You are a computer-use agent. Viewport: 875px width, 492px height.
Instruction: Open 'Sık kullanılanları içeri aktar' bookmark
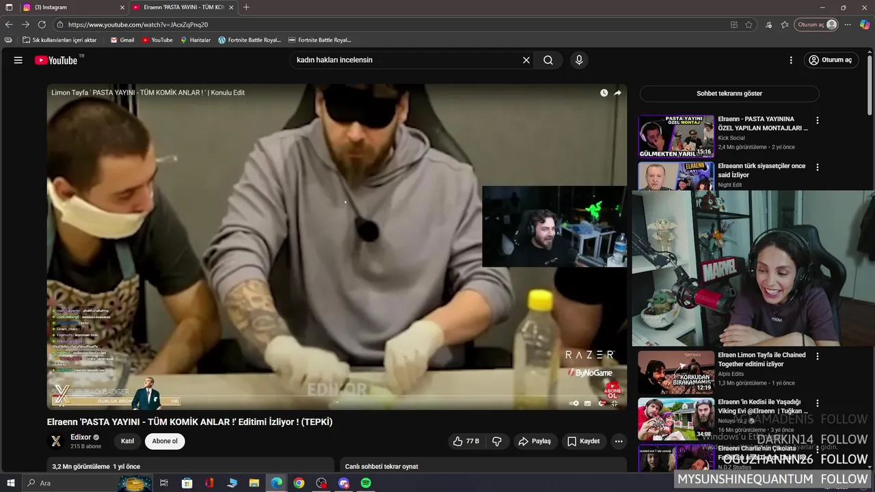[x=59, y=40]
